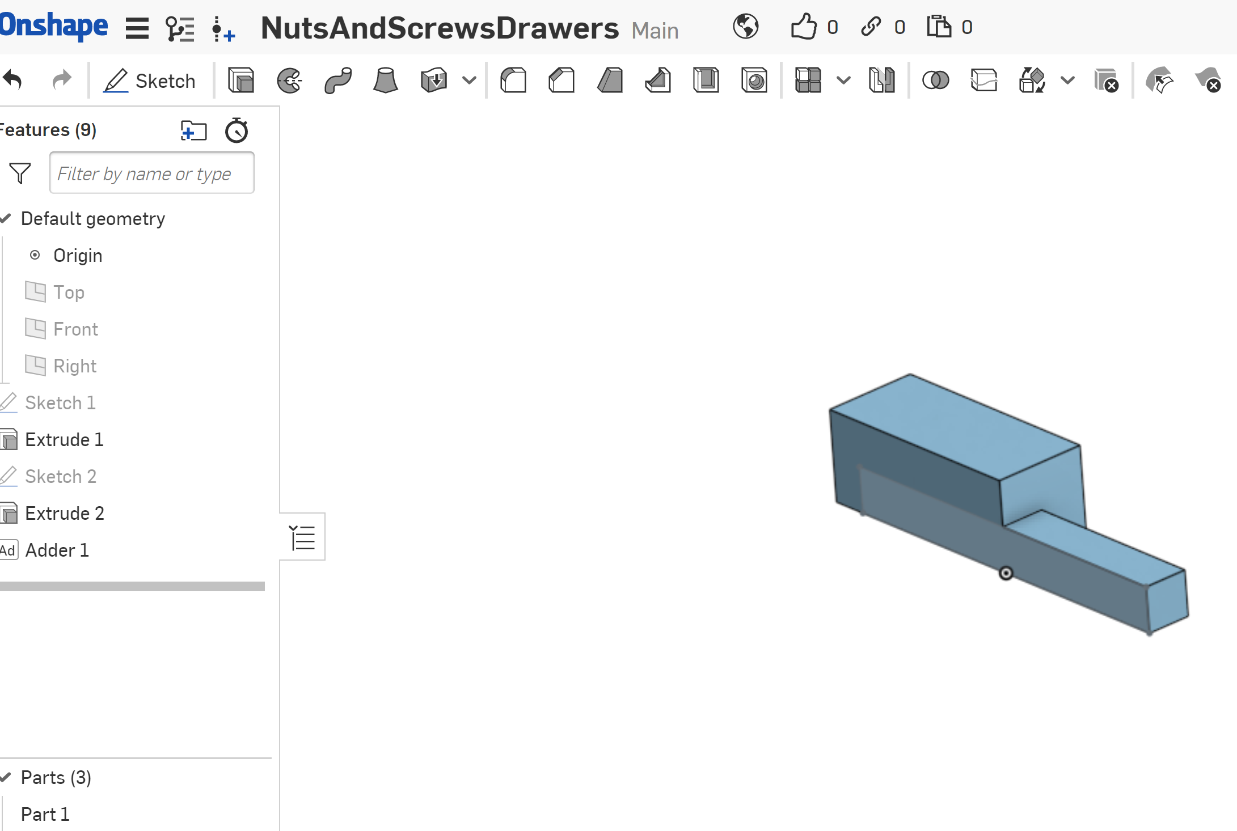1237x831 pixels.
Task: Select Adder 1 feature
Action: [57, 550]
